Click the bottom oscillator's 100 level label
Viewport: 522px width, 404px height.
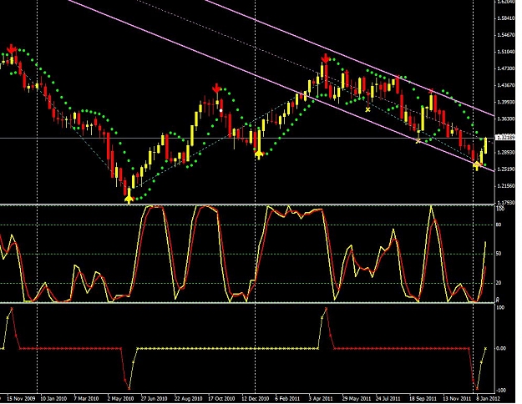click(x=499, y=308)
